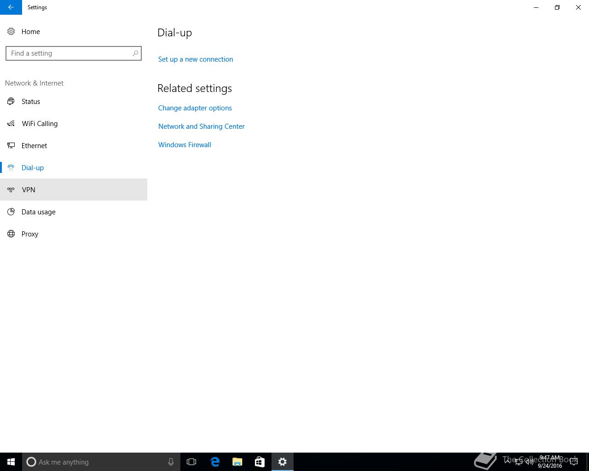
Task: Show hidden tray icons
Action: coord(507,462)
